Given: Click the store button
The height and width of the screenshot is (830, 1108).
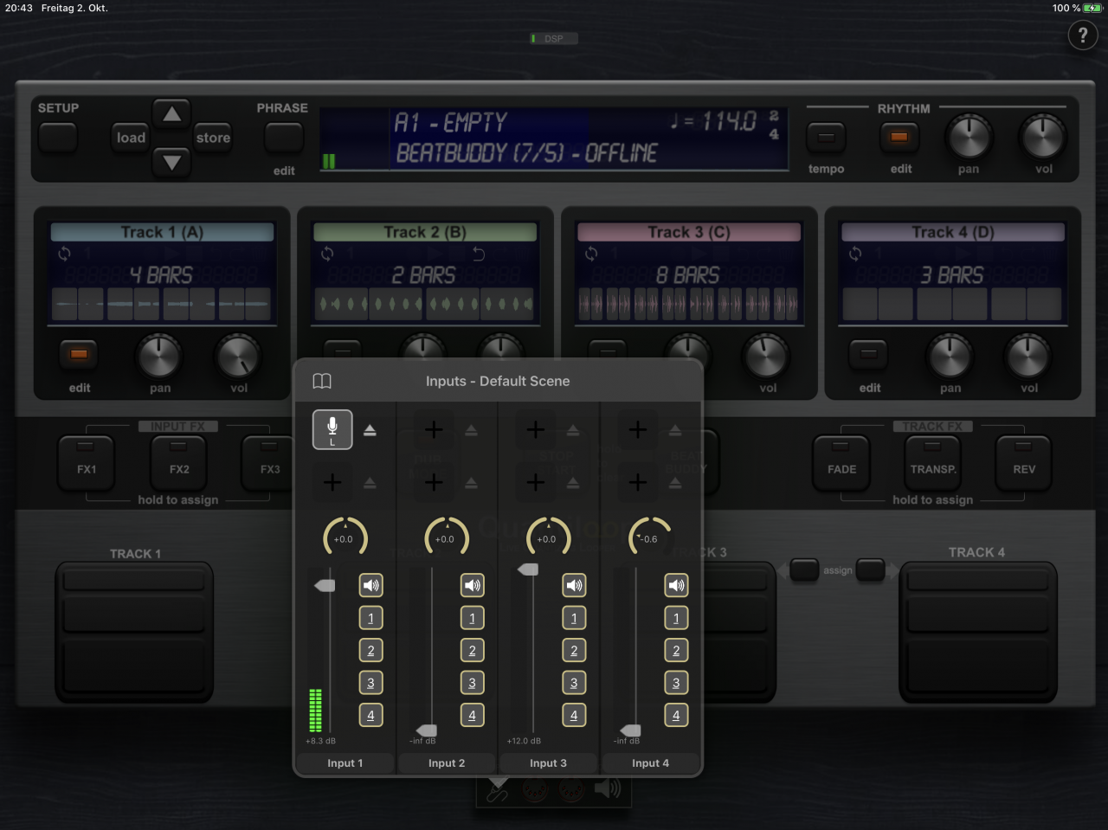Looking at the screenshot, I should 213,137.
